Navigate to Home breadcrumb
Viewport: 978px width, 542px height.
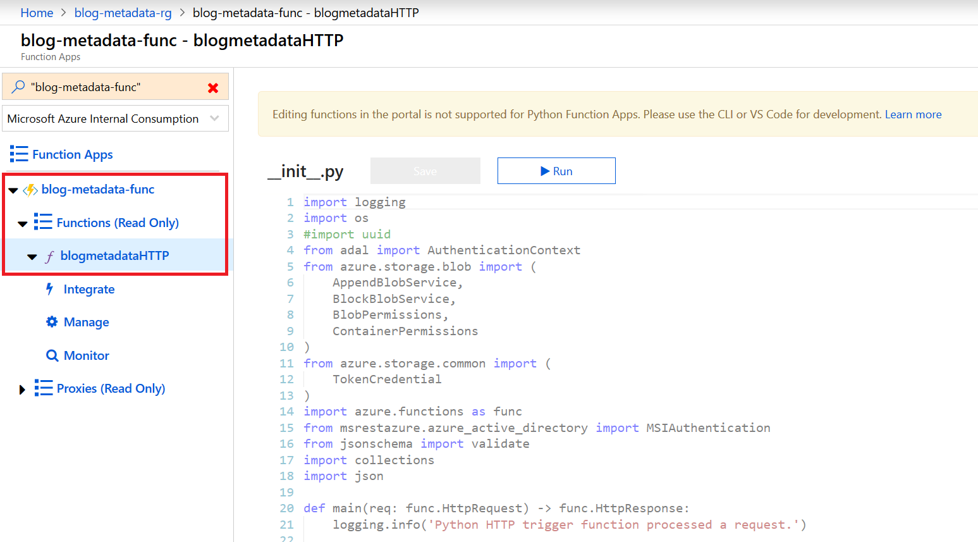pos(37,13)
